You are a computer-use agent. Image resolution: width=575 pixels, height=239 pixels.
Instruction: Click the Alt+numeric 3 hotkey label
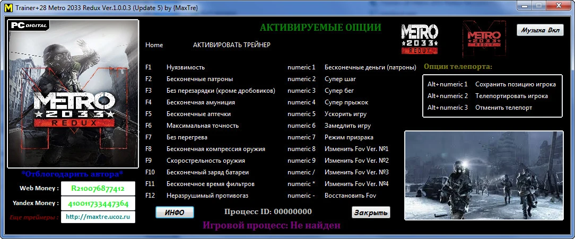pyautogui.click(x=448, y=108)
